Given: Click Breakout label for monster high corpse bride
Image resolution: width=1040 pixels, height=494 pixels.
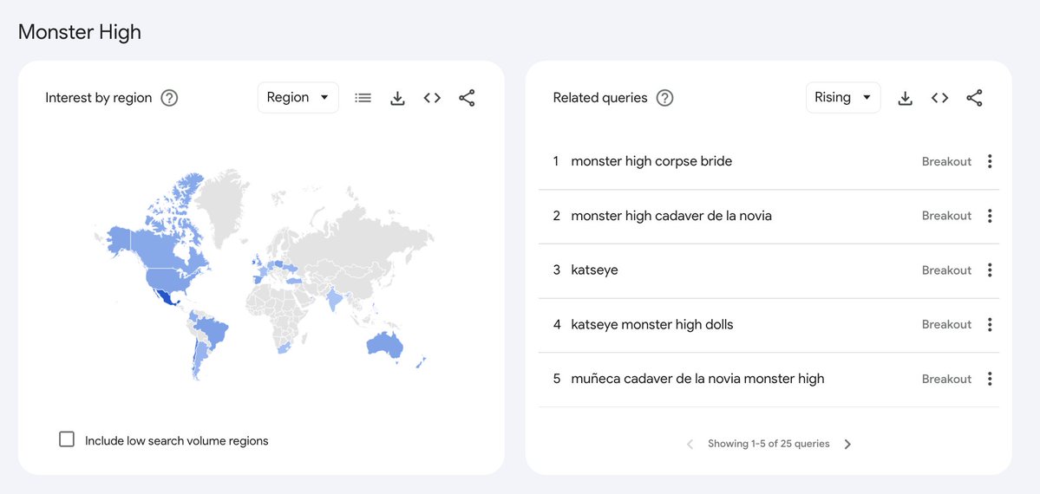Looking at the screenshot, I should (x=946, y=161).
